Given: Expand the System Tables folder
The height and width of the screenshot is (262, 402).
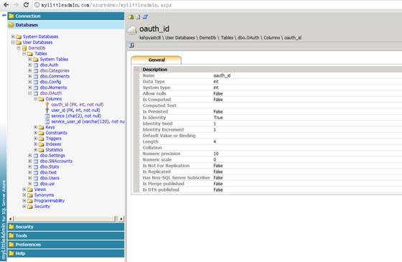Looking at the screenshot, I should point(29,59).
